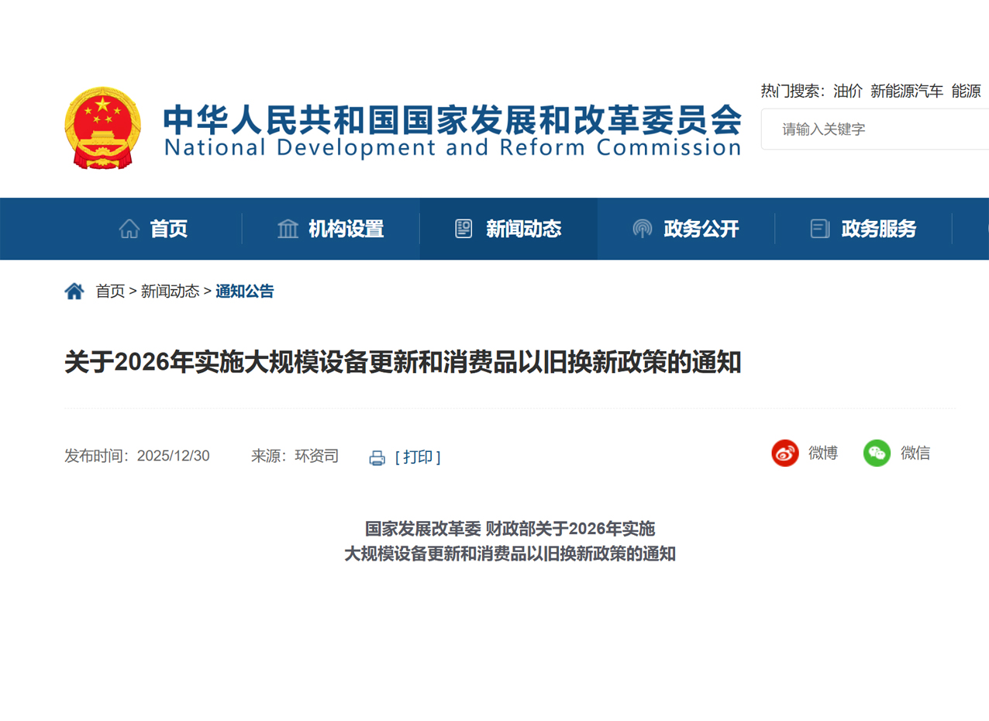Select the 新闻动态 navigation tab
989x721 pixels.
pyautogui.click(x=523, y=229)
